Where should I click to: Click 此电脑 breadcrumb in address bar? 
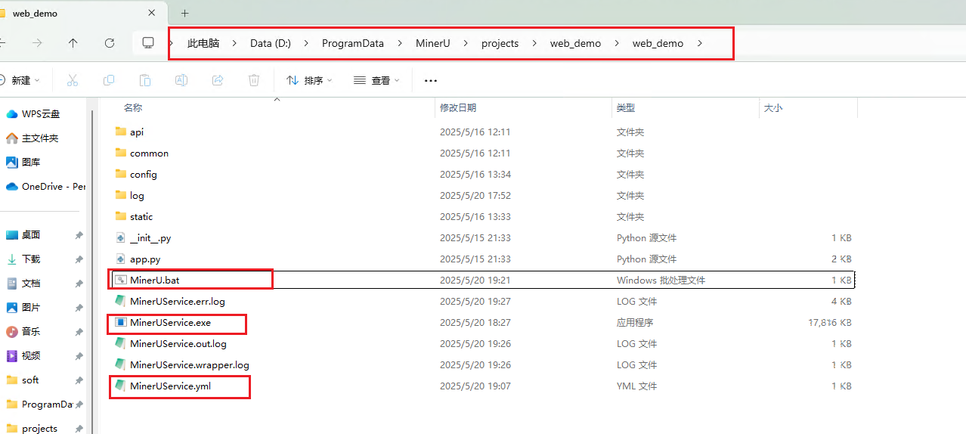(203, 43)
